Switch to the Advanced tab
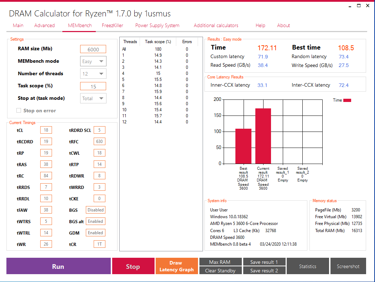This screenshot has width=375, height=282. (45, 25)
